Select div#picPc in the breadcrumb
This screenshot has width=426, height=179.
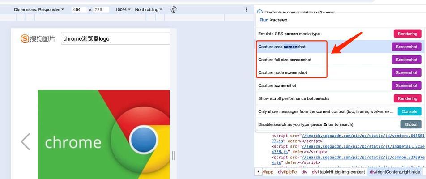[287, 172]
